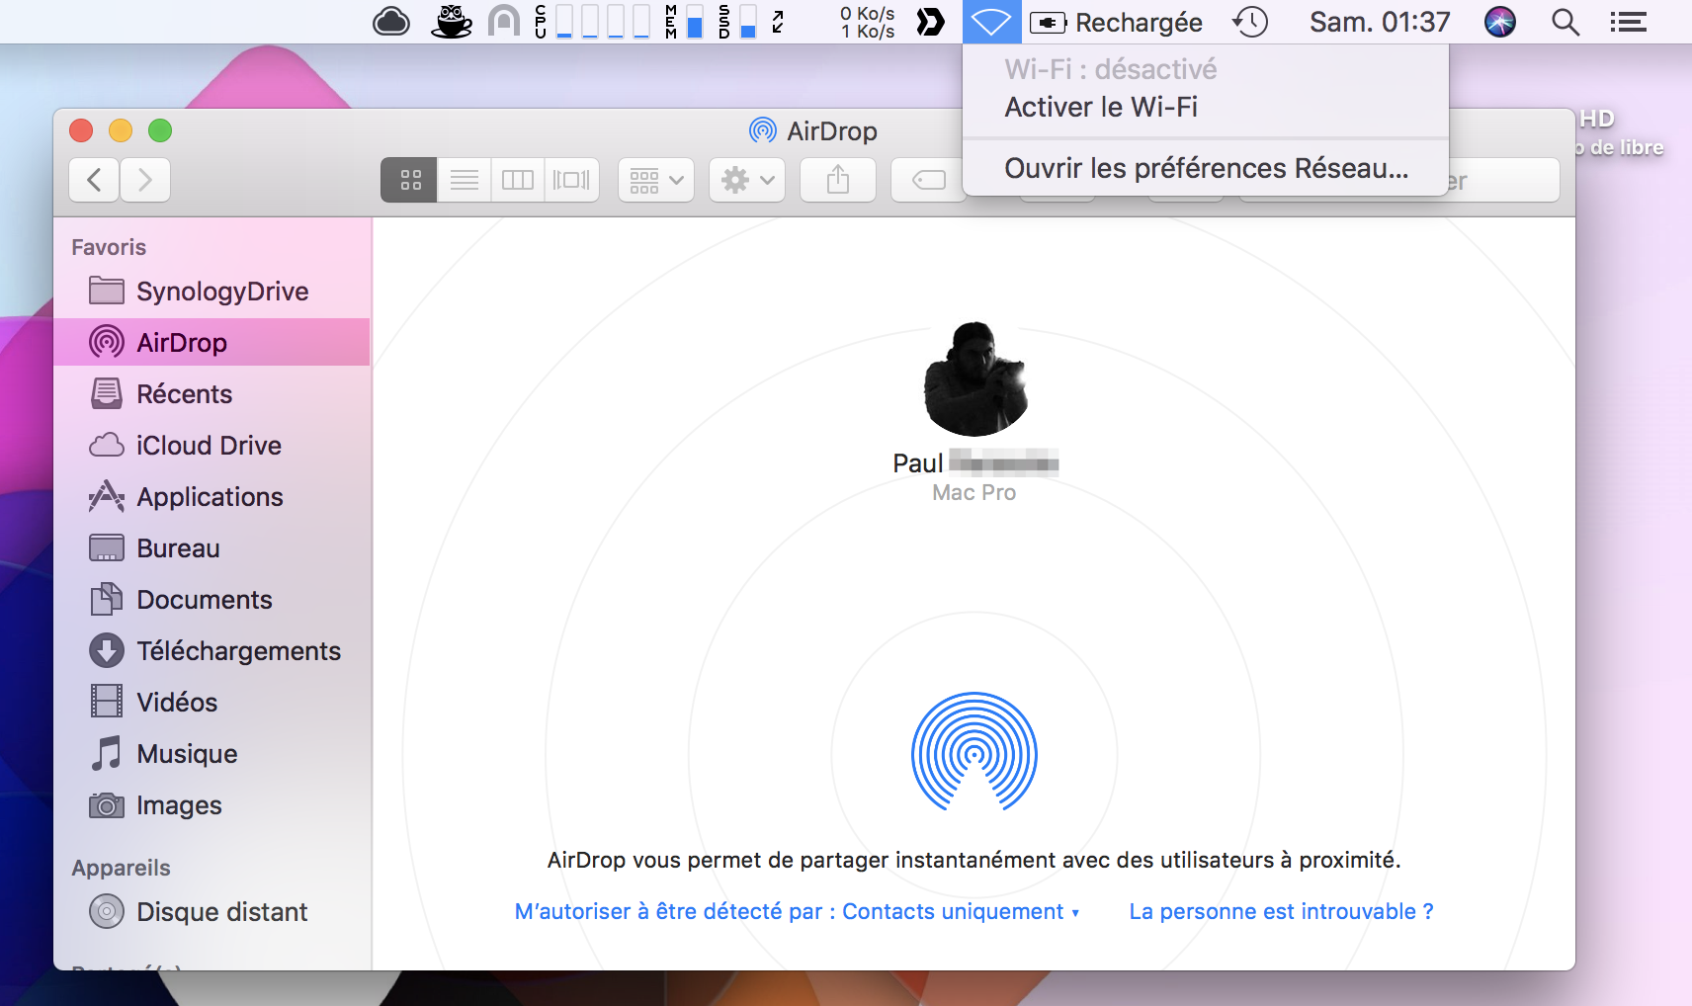Click the green zoom window button

(160, 130)
